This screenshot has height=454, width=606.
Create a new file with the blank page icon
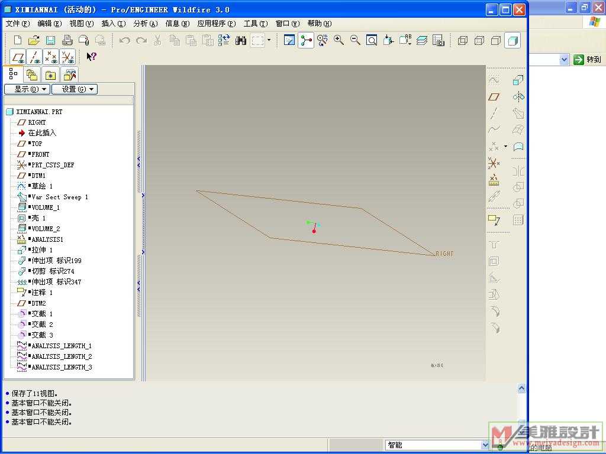click(17, 40)
